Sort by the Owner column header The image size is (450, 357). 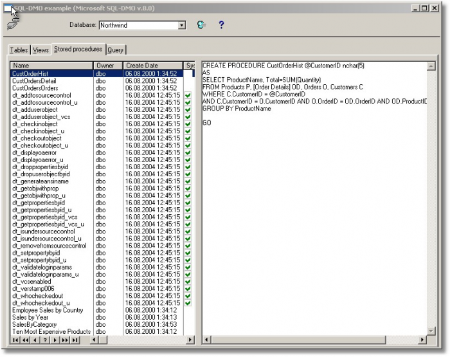click(108, 66)
